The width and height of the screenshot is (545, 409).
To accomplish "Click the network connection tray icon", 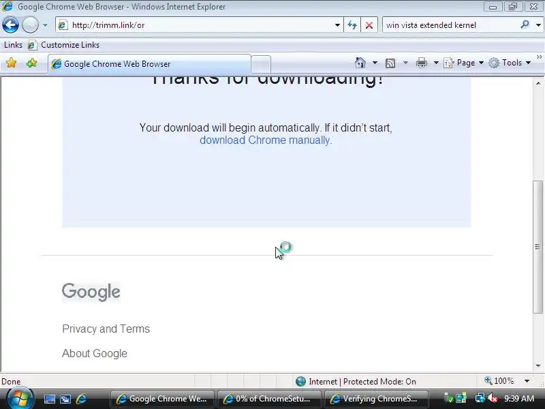I will (480, 398).
